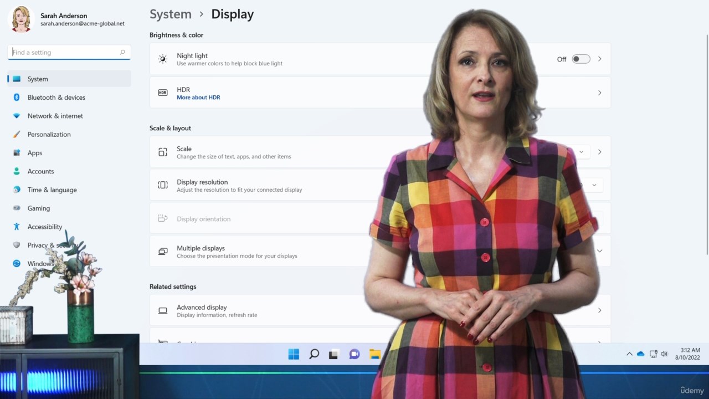Click the Advanced display monitor icon
The height and width of the screenshot is (399, 709).
pos(163,311)
